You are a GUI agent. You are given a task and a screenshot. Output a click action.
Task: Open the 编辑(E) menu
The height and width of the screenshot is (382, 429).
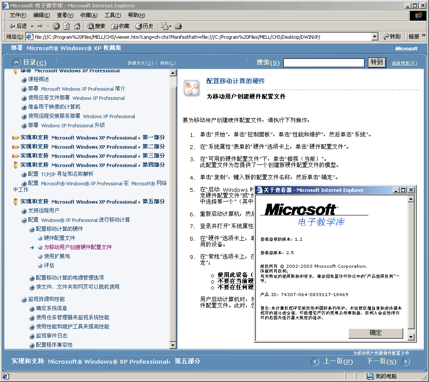41,15
